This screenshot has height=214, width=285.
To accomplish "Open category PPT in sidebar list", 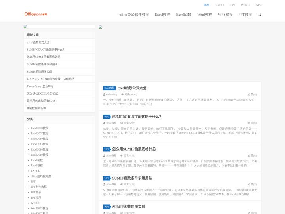I will click(33, 182).
